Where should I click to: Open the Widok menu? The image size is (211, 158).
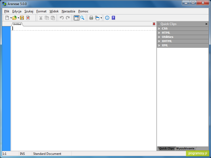[54, 11]
